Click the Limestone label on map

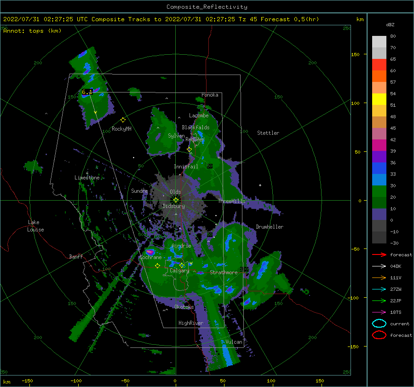(x=87, y=178)
